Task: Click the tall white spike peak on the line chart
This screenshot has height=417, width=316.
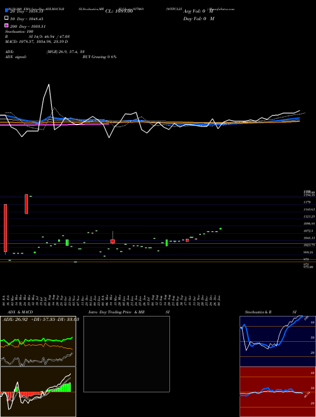Action: click(49, 85)
